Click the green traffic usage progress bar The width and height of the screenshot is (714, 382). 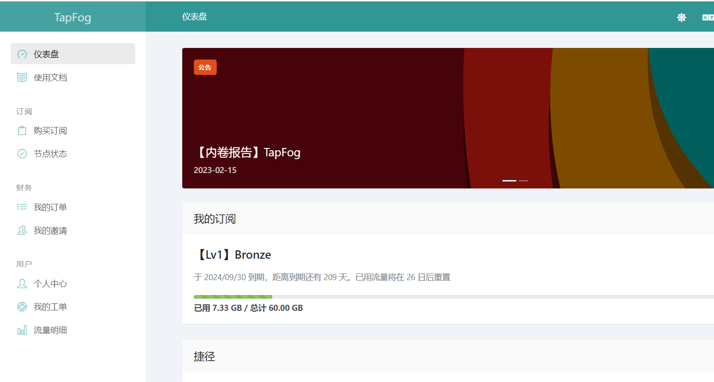click(x=233, y=297)
